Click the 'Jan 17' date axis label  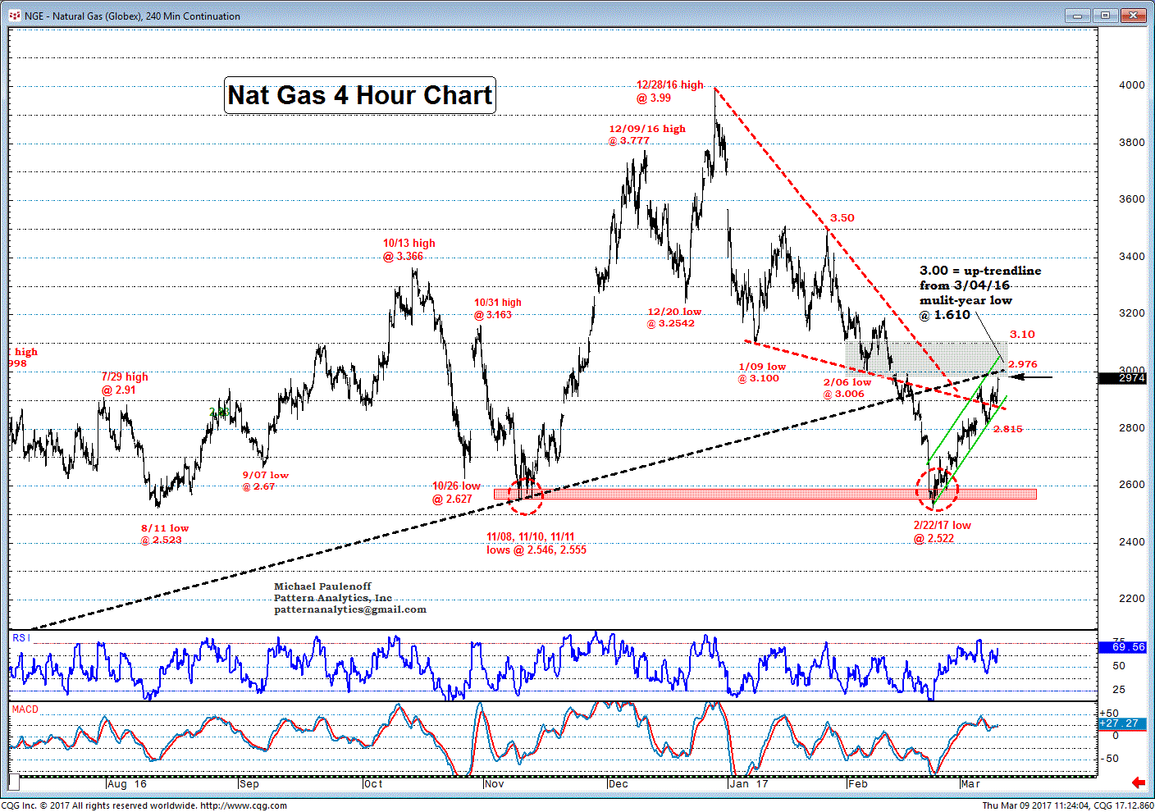click(x=749, y=784)
